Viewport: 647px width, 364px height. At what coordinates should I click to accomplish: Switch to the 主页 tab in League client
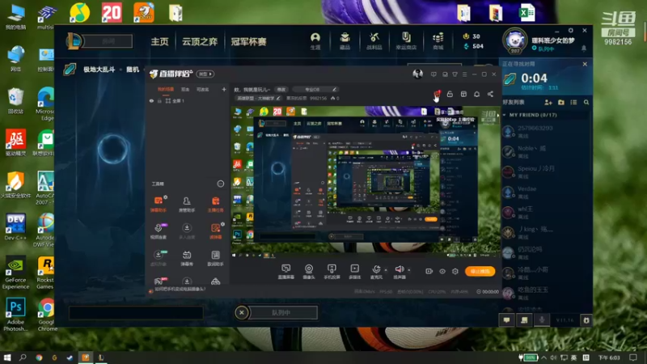pos(159,42)
